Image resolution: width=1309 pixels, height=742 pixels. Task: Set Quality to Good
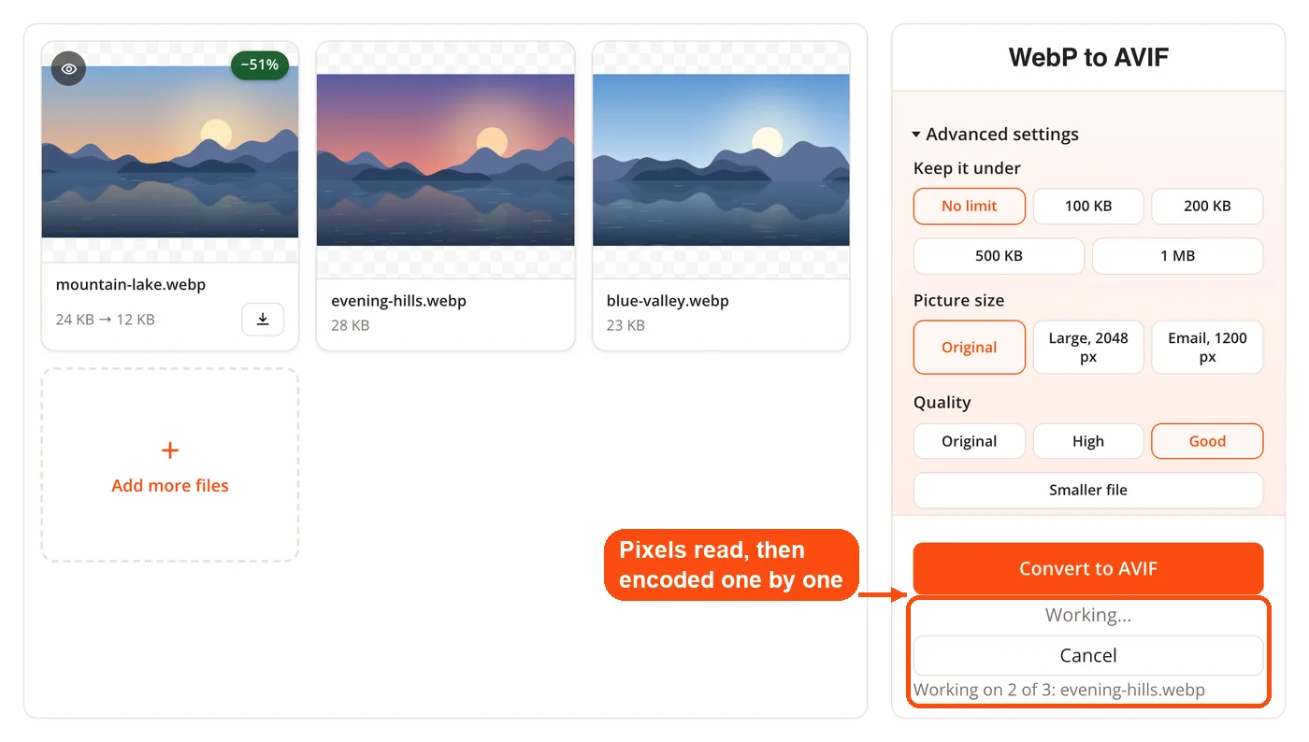click(1207, 441)
